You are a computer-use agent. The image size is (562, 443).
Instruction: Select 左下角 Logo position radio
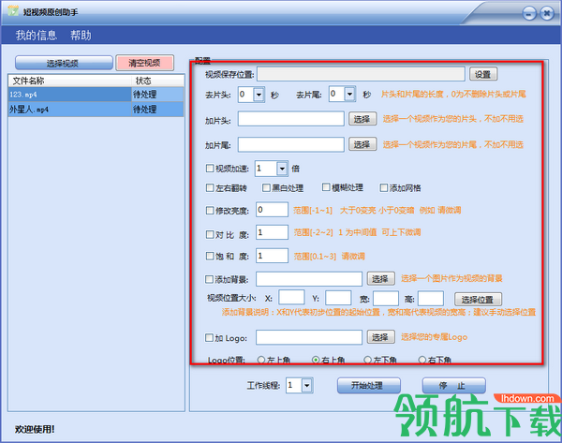pyautogui.click(x=367, y=359)
